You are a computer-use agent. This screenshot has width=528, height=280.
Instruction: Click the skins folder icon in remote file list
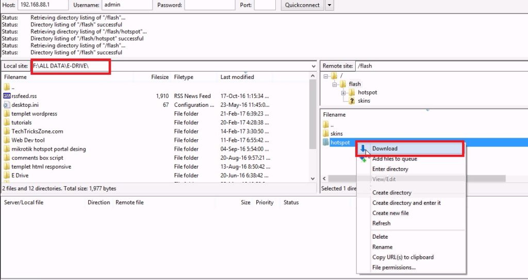(x=325, y=134)
